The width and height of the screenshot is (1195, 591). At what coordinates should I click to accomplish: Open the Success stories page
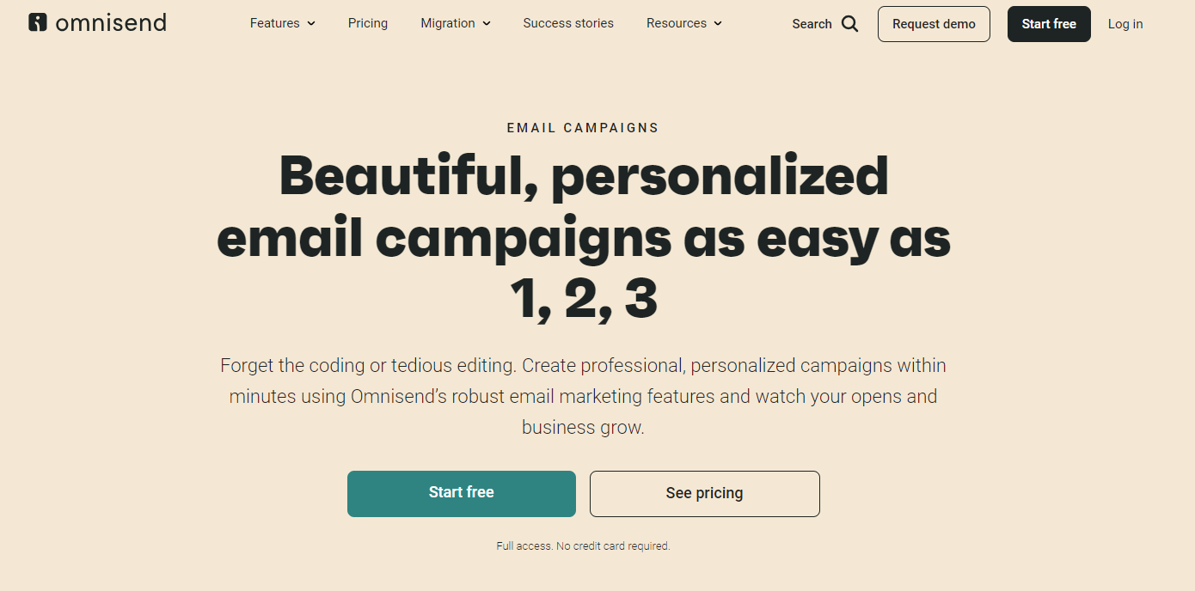(568, 23)
